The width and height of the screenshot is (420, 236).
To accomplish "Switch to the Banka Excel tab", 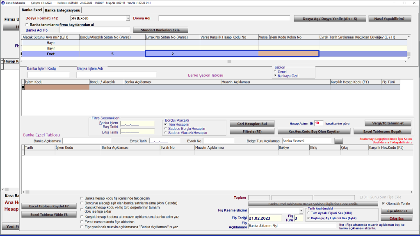I will pyautogui.click(x=32, y=10).
